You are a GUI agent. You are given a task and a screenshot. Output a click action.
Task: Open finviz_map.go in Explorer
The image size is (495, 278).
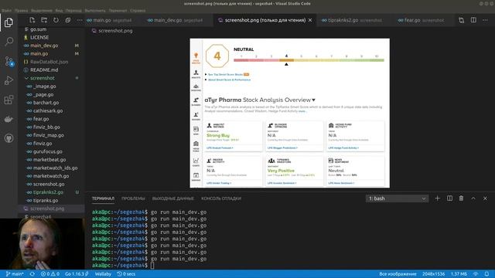click(49, 135)
